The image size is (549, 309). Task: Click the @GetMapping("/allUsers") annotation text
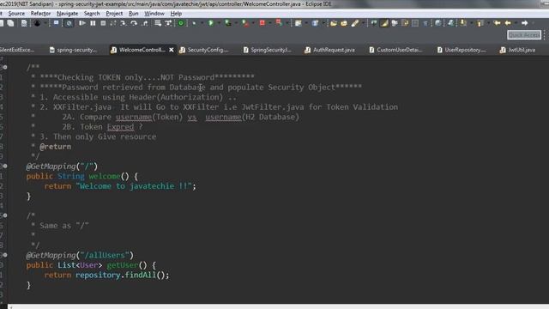coord(80,255)
